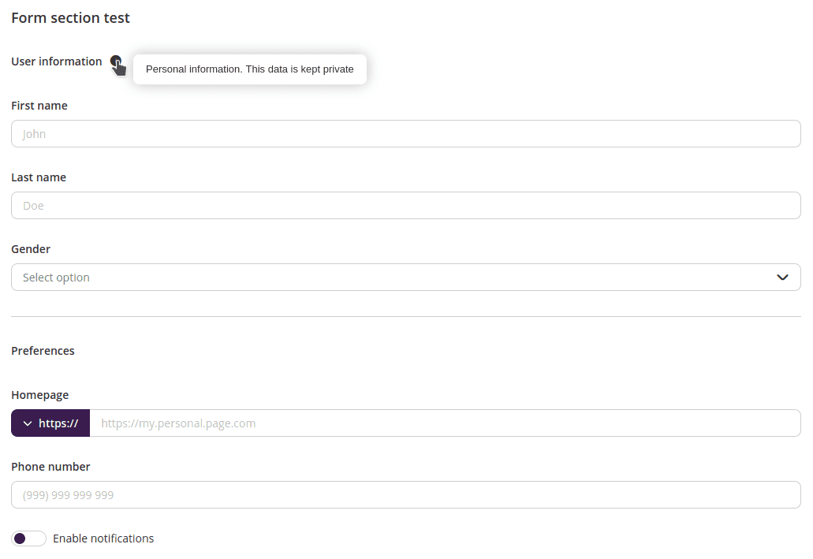Click the Phone number input field
Image resolution: width=813 pixels, height=559 pixels.
(x=405, y=494)
